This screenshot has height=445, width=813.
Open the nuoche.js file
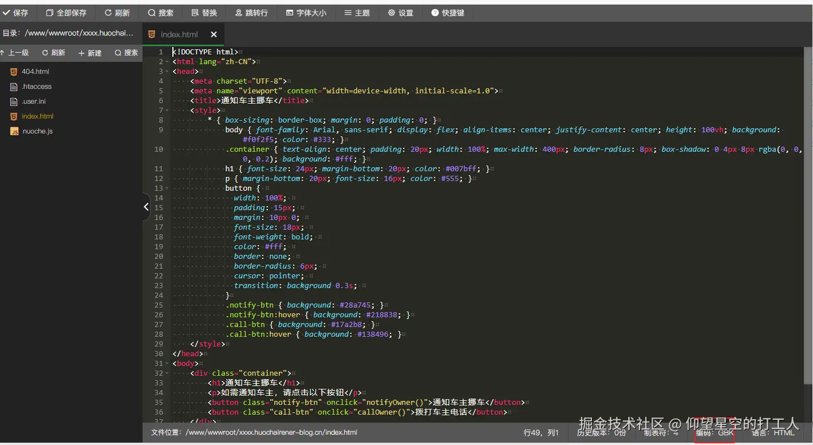click(x=37, y=131)
